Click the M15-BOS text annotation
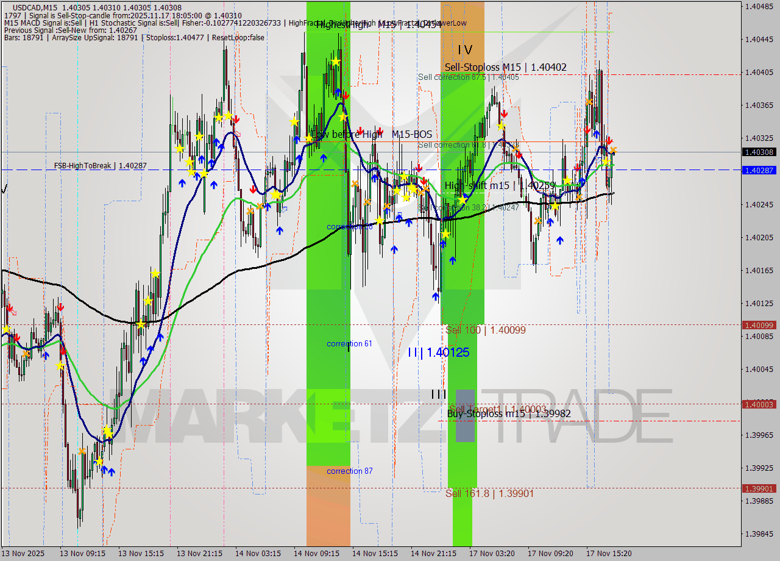 point(412,134)
